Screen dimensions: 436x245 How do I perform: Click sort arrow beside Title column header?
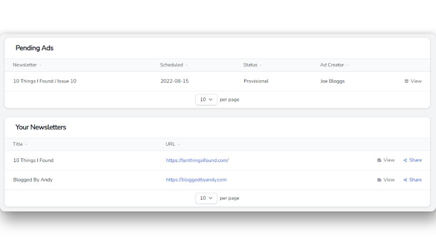point(26,144)
